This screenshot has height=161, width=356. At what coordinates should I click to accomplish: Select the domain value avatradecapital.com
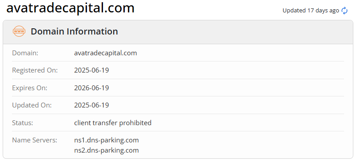105,53
